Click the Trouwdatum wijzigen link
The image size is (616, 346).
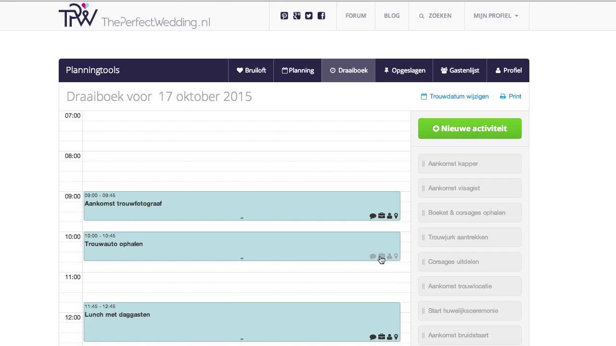point(455,97)
